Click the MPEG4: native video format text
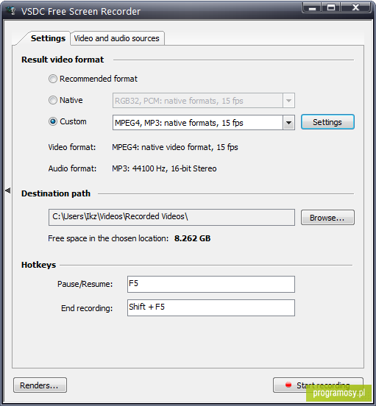 pos(175,147)
